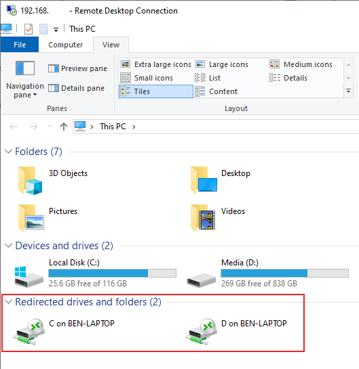
Task: Click the 'Local Disk (C:)' name label
Action: [74, 263]
